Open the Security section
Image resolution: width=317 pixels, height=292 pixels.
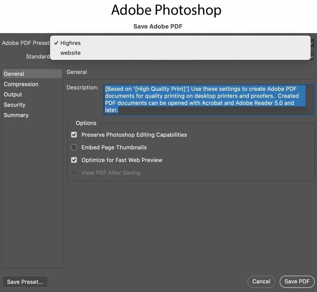[32, 105]
